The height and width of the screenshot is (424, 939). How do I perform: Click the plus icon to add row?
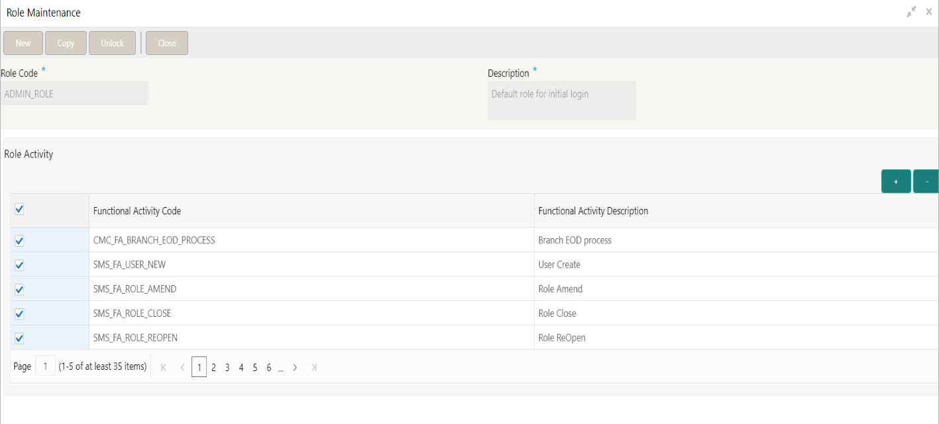pyautogui.click(x=896, y=181)
